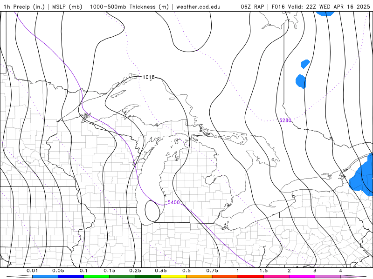Click the 0.5 legend tick label

[x=186, y=271]
